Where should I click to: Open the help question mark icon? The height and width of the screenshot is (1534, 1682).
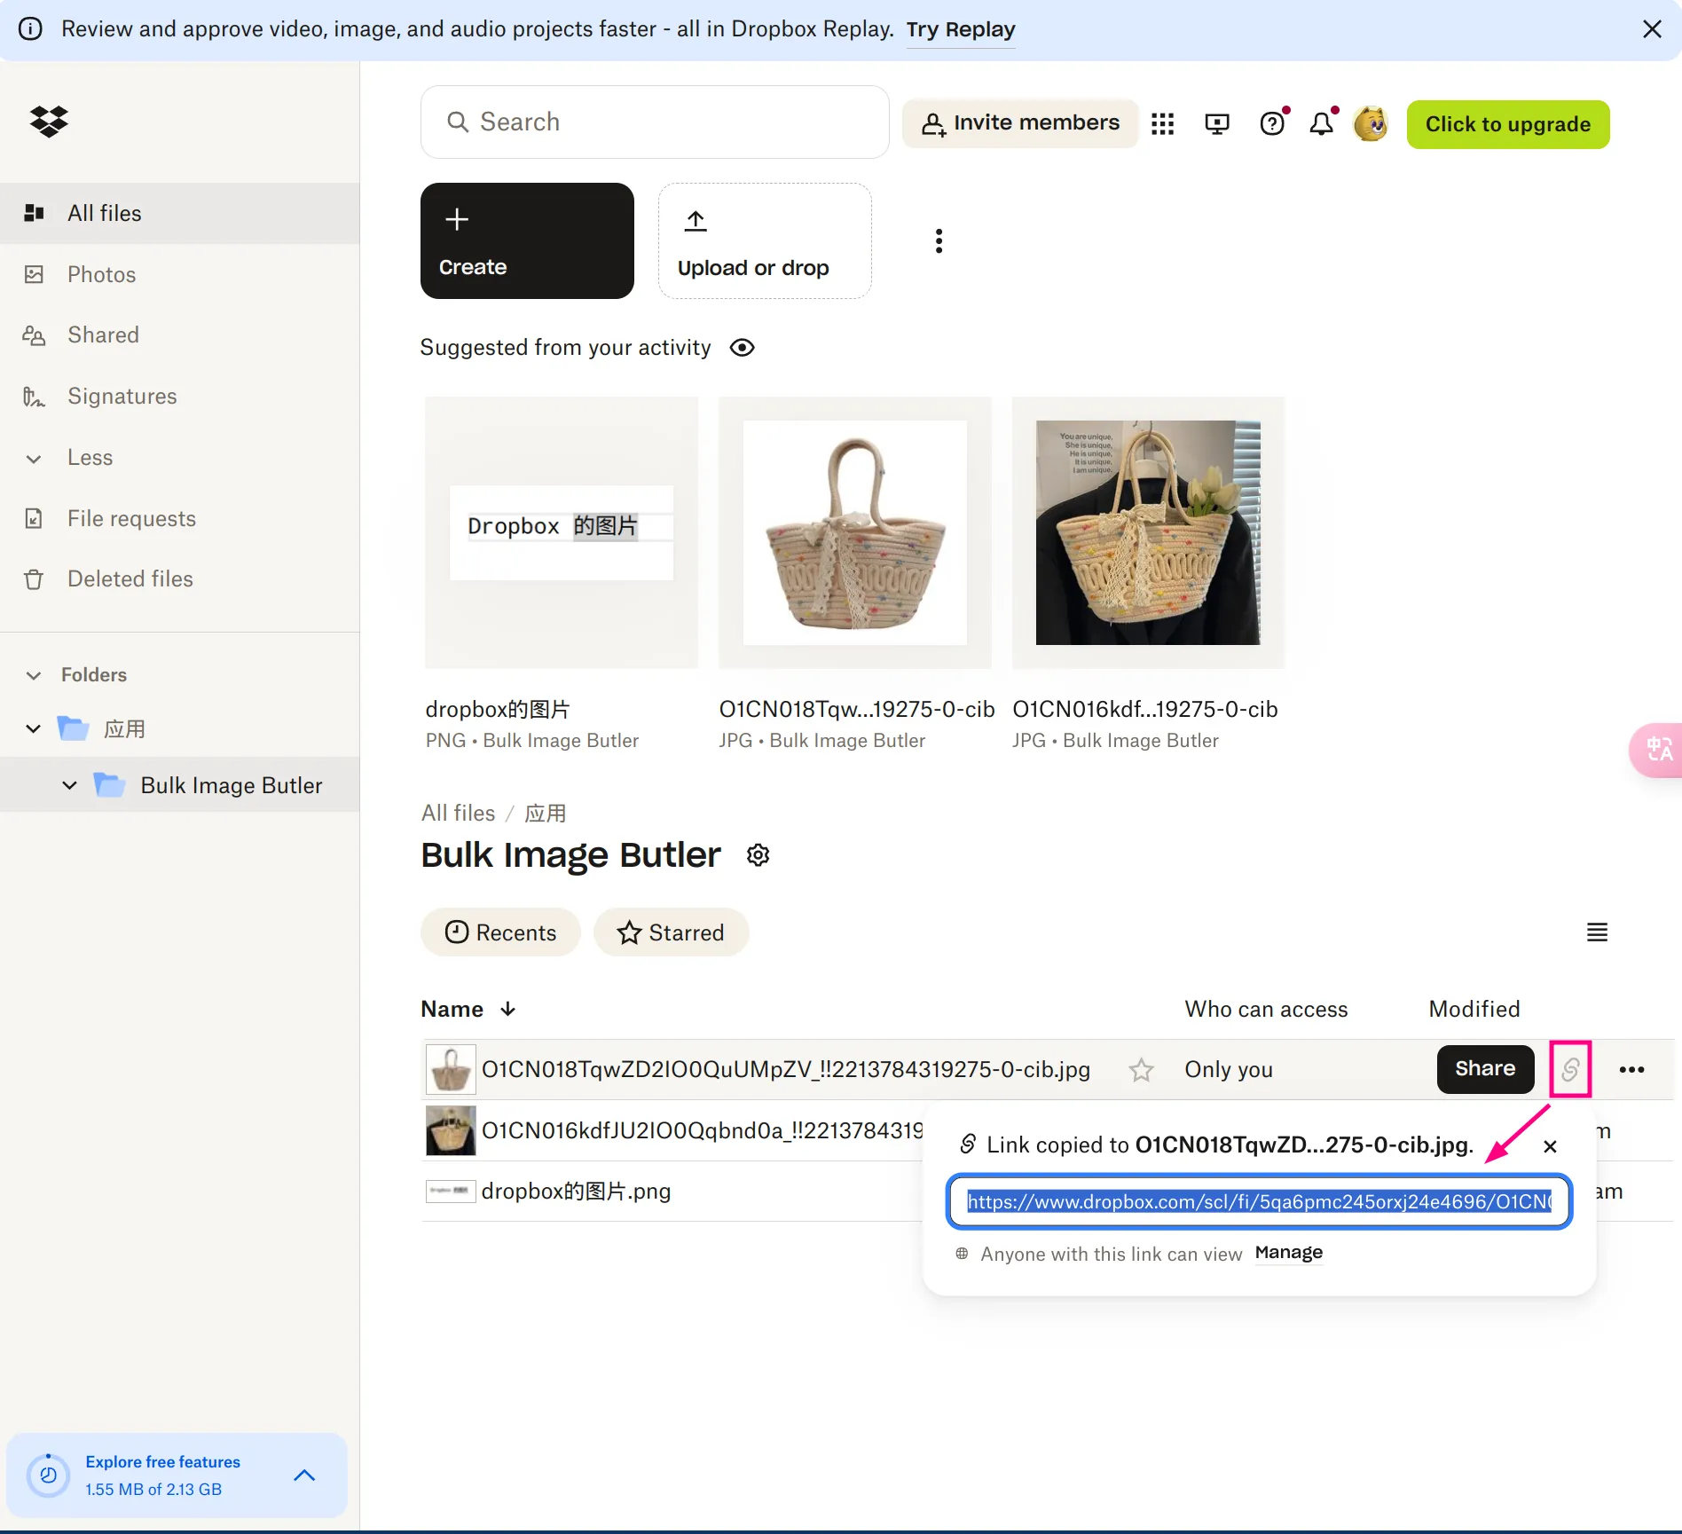1271,124
